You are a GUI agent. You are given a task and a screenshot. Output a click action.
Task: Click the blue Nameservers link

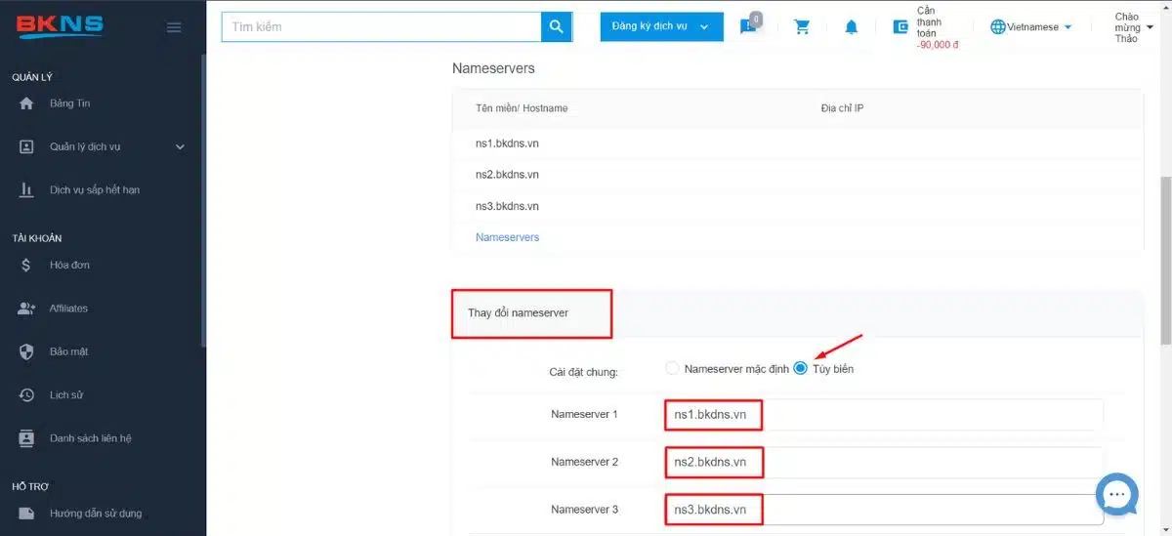click(x=507, y=237)
